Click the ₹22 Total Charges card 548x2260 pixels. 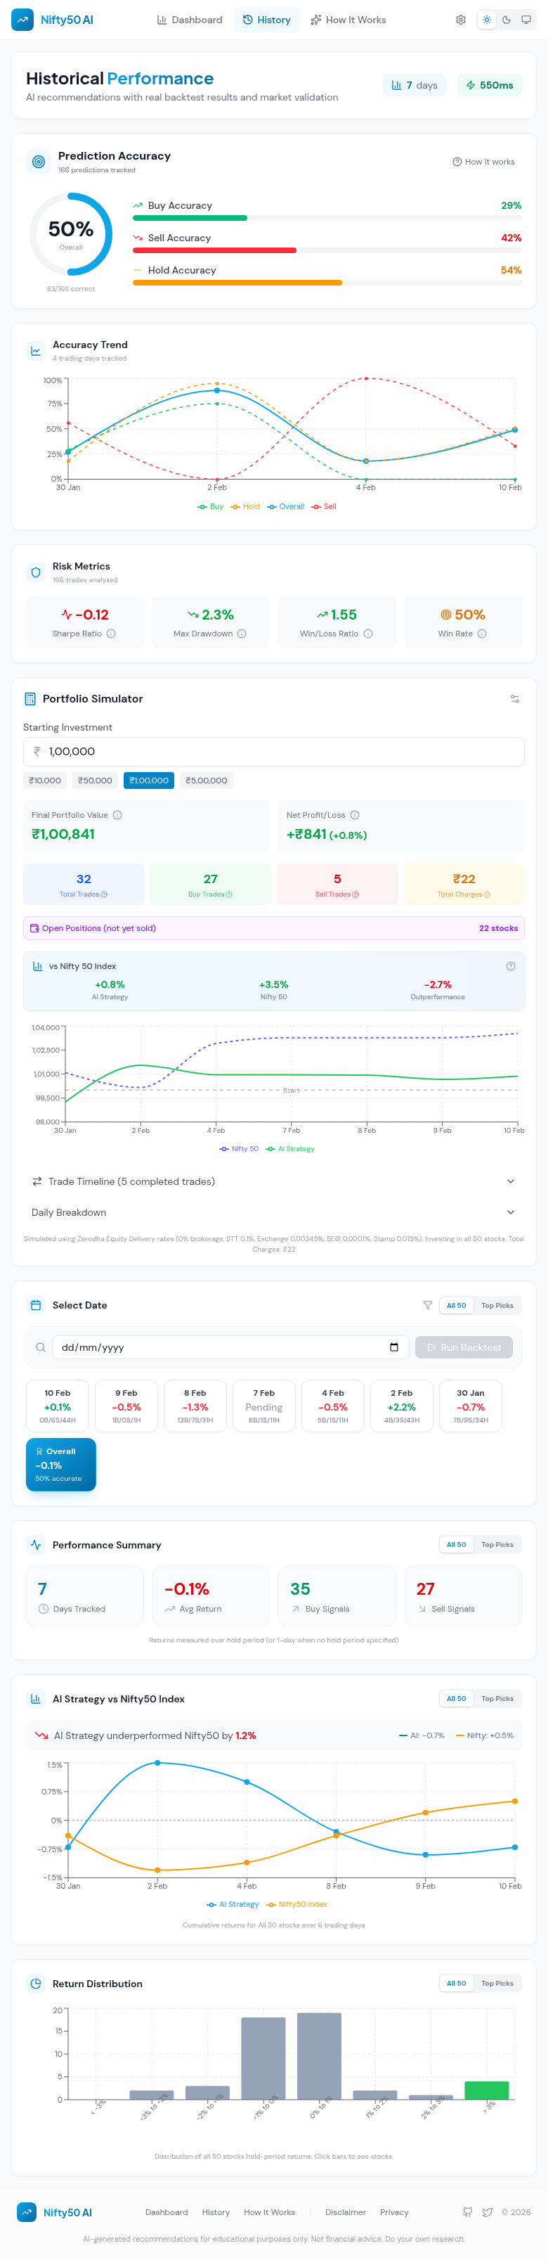click(464, 885)
